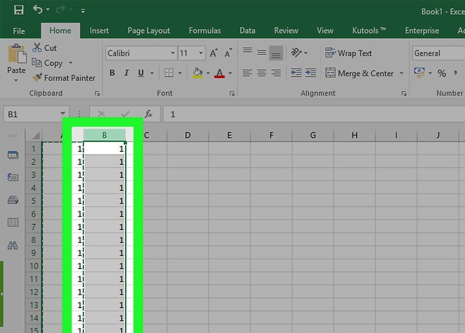Click the Copy button

pyautogui.click(x=47, y=63)
